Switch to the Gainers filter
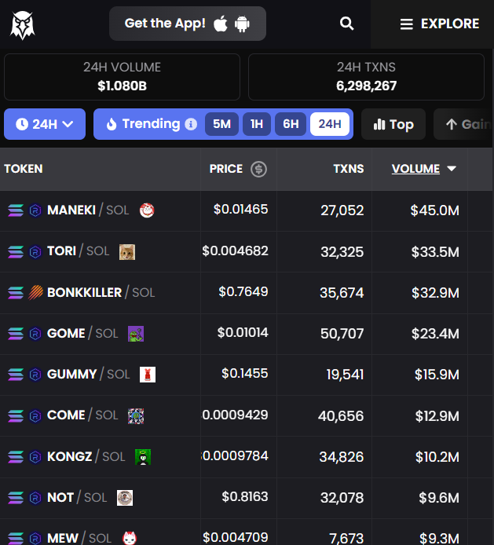The image size is (494, 545). click(x=463, y=124)
